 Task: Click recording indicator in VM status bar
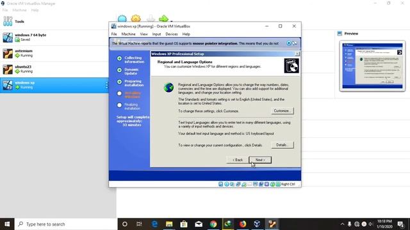pyautogui.click(x=261, y=185)
